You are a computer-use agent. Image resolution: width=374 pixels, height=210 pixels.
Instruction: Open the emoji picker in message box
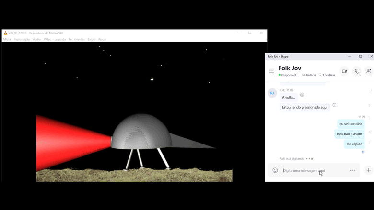[275, 170]
